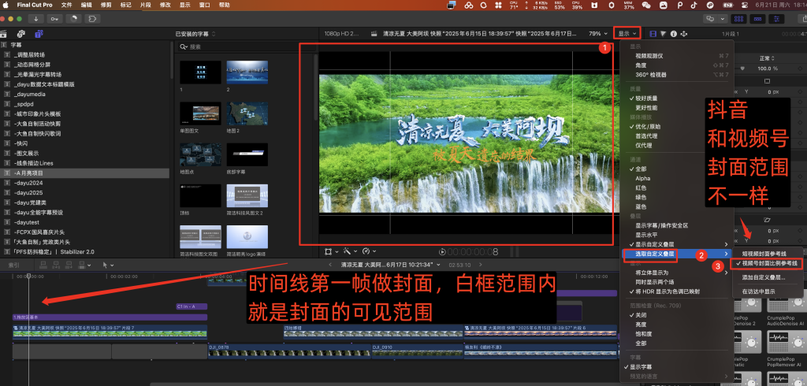Viewport: 807px width, 386px height.
Task: Open the keyword editor key icon
Action: pos(55,17)
